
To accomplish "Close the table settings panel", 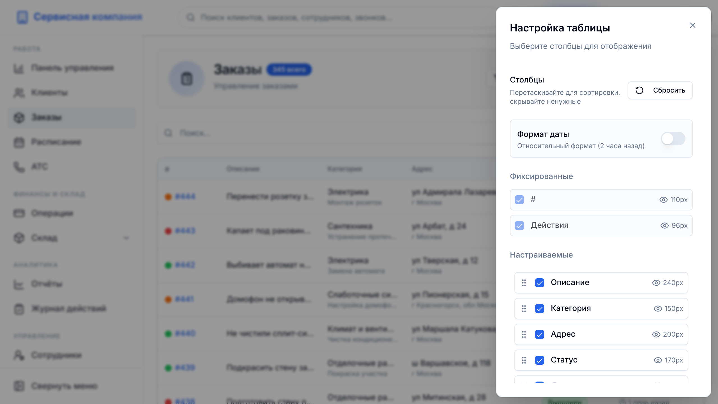I will 692,25.
